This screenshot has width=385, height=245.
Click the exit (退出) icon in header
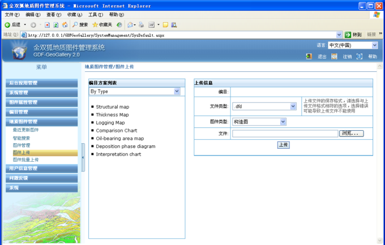coord(309,57)
